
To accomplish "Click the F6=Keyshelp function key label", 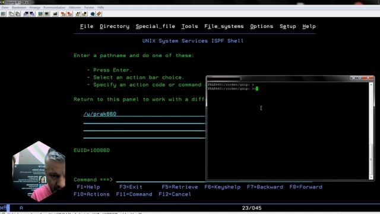I will click(x=223, y=187).
